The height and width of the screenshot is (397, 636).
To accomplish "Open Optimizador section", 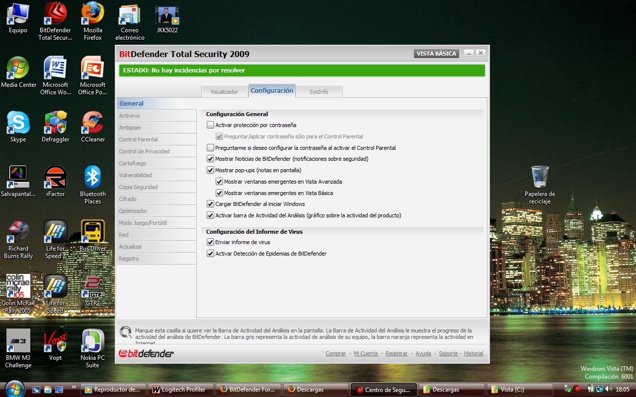I will [157, 211].
